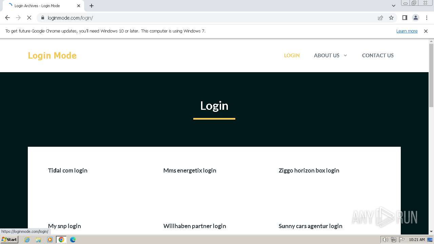Screen dimensions: 434x244
Task: Stop loading the page
Action: pyautogui.click(x=29, y=18)
